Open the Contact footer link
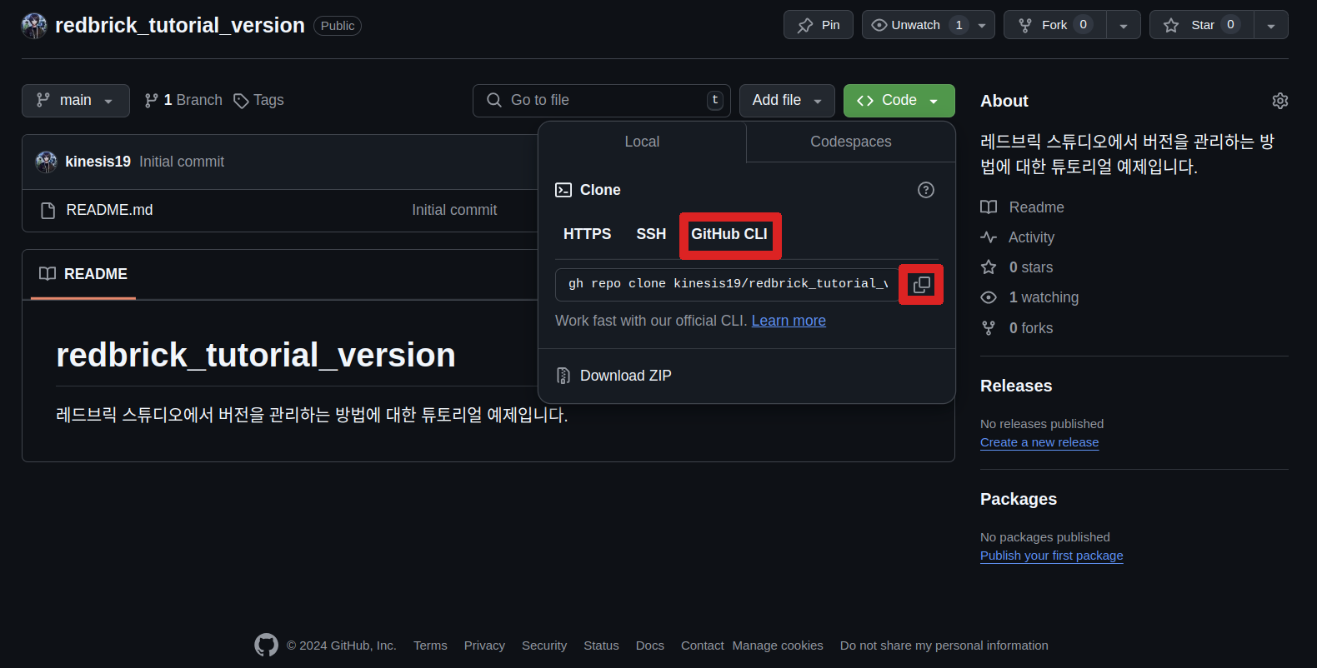The image size is (1317, 668). [x=703, y=646]
